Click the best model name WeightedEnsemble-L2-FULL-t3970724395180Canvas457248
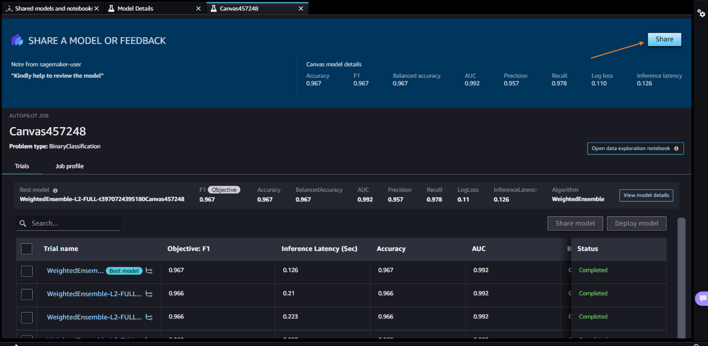The image size is (708, 346). click(x=102, y=199)
